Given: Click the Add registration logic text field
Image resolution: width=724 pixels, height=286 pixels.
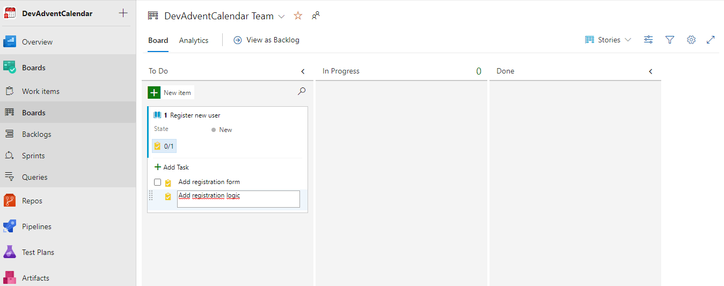Looking at the screenshot, I should [238, 199].
